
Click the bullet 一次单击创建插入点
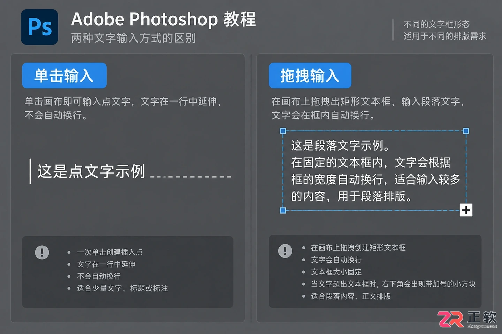110,252
